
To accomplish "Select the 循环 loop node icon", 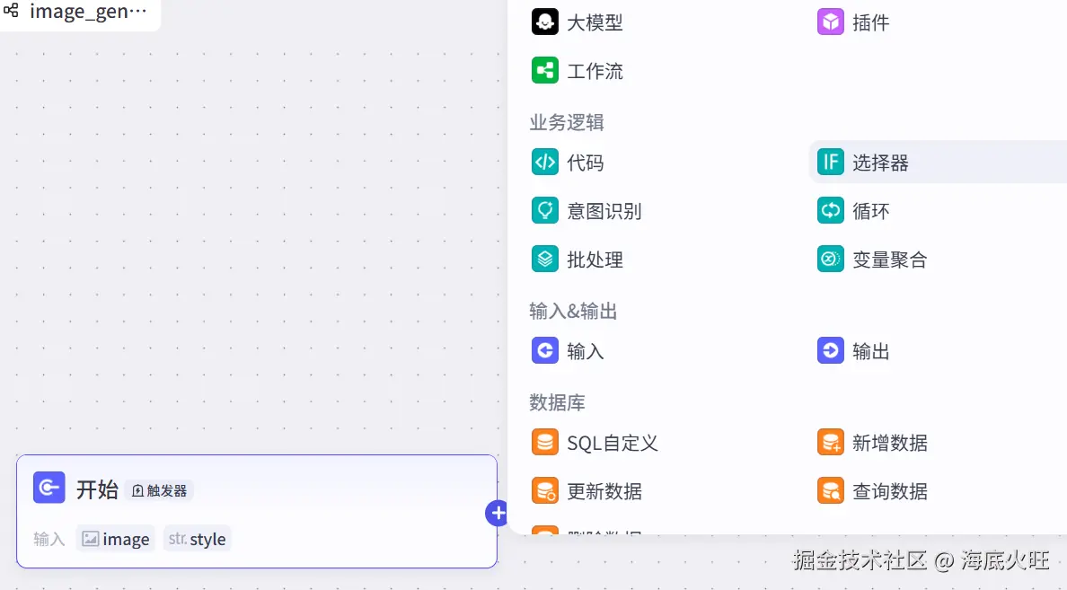I will (831, 210).
